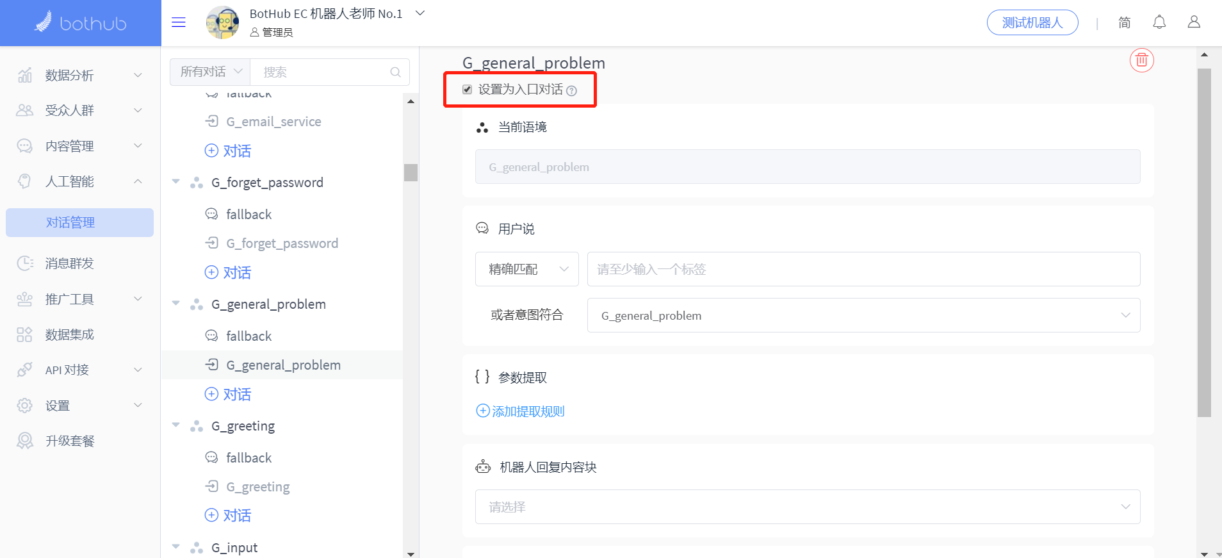Screen dimensions: 1222x558
Task: Click 添加提取规则 link
Action: tap(521, 411)
